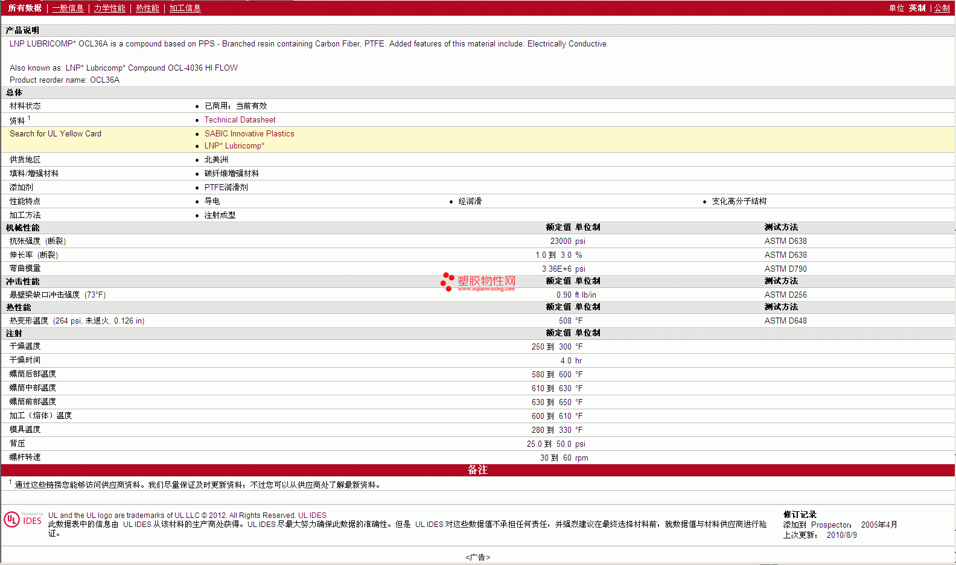Click the 注射成型 processing method entry
This screenshot has width=956, height=565.
220,215
